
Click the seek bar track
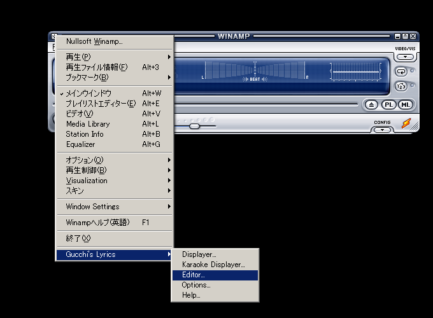pyautogui.click(x=266, y=104)
